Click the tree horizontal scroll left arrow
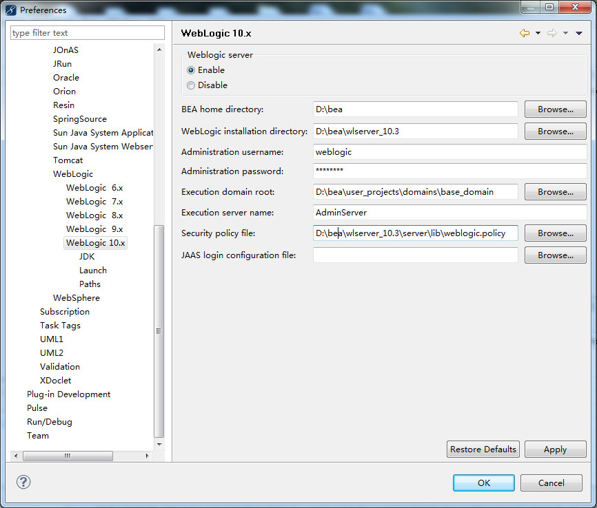This screenshot has height=508, width=597. click(16, 456)
